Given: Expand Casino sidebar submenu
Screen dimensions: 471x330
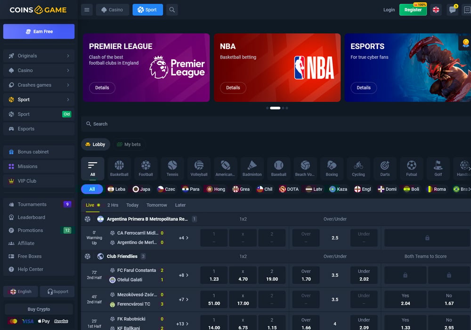Looking at the screenshot, I should click(x=39, y=70).
